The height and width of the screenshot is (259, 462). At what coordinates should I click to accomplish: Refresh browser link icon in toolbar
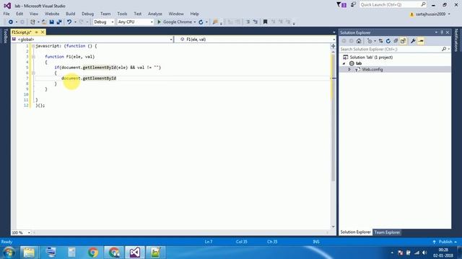[201, 22]
